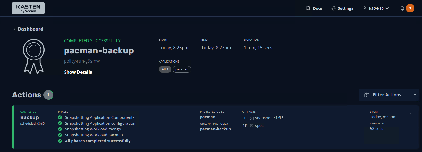Click the orange notification count badge
Screen dimensions: 422x152
pyautogui.click(x=410, y=8)
